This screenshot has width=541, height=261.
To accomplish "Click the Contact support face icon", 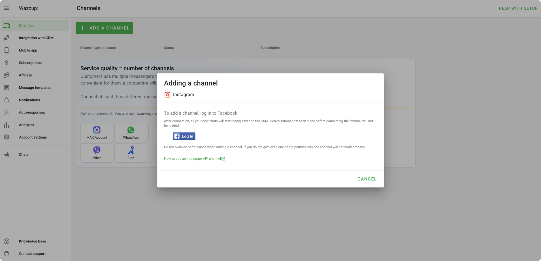I will coord(7,254).
